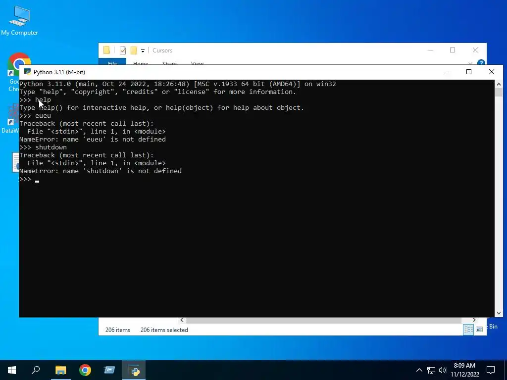Click Properties checkmark icon in Cursors toolbar
Screen dimensions: 507x380
123,50
